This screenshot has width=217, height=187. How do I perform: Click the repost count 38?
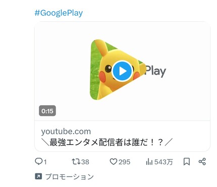(85, 162)
